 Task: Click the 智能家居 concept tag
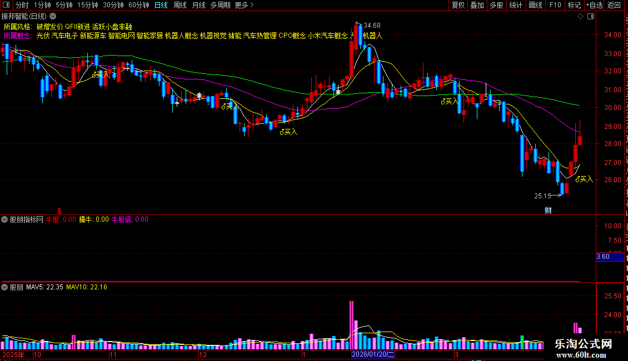click(x=150, y=36)
